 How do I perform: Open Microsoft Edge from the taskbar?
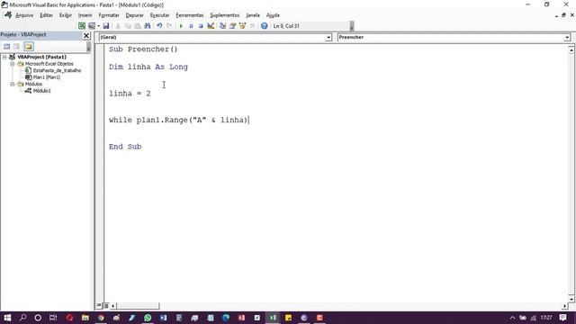[226, 318]
